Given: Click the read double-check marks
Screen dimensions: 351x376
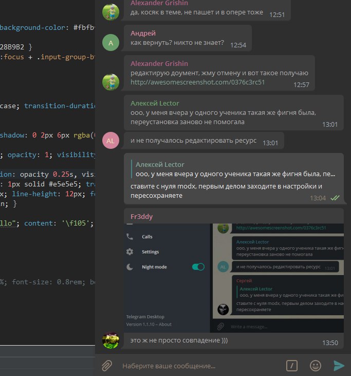Looking at the screenshot, I should pyautogui.click(x=335, y=198).
